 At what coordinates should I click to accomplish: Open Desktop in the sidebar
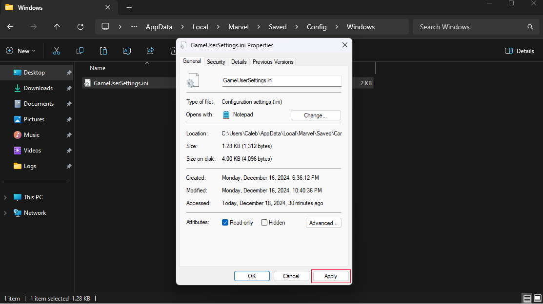34,73
